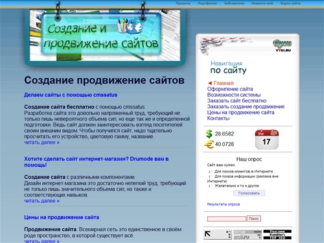Click the Наш опрос poll heading
324x243 pixels.
click(x=249, y=159)
